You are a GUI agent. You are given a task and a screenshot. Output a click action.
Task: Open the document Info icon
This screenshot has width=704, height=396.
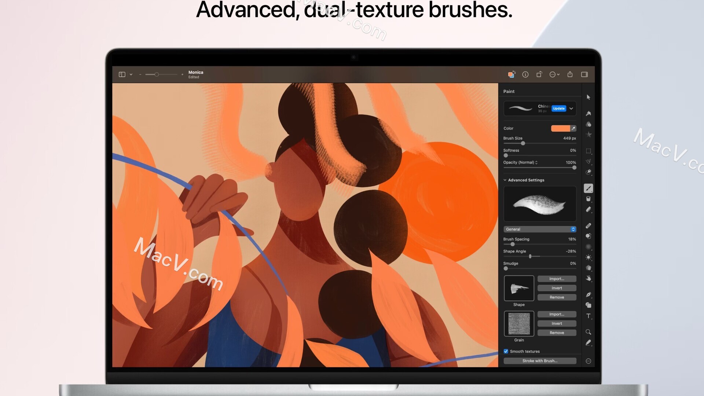pyautogui.click(x=525, y=74)
